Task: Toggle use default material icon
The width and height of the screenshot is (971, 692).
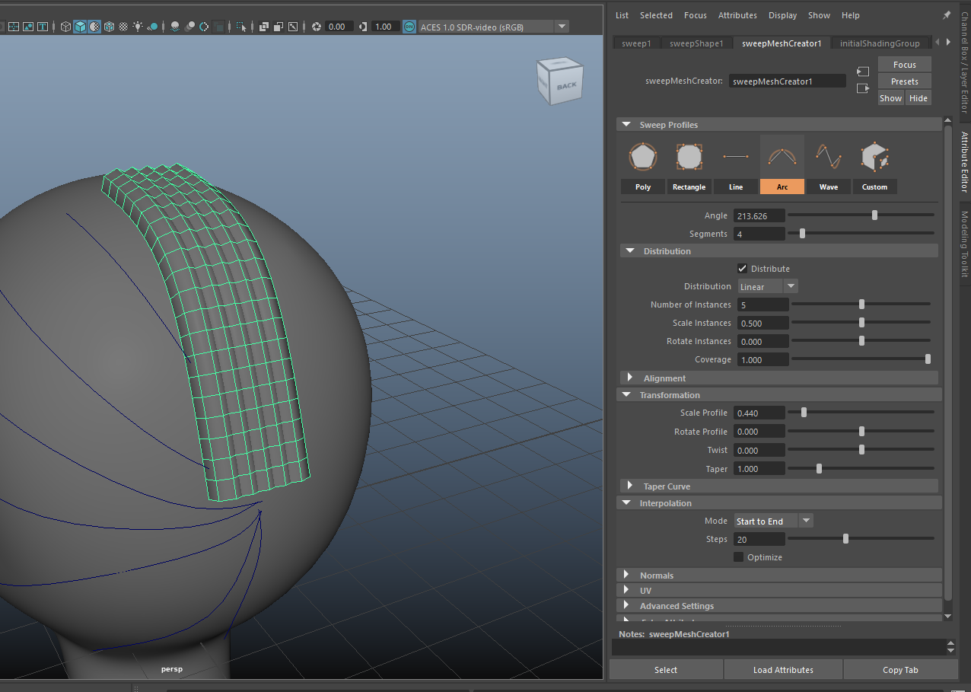Action: tap(94, 27)
